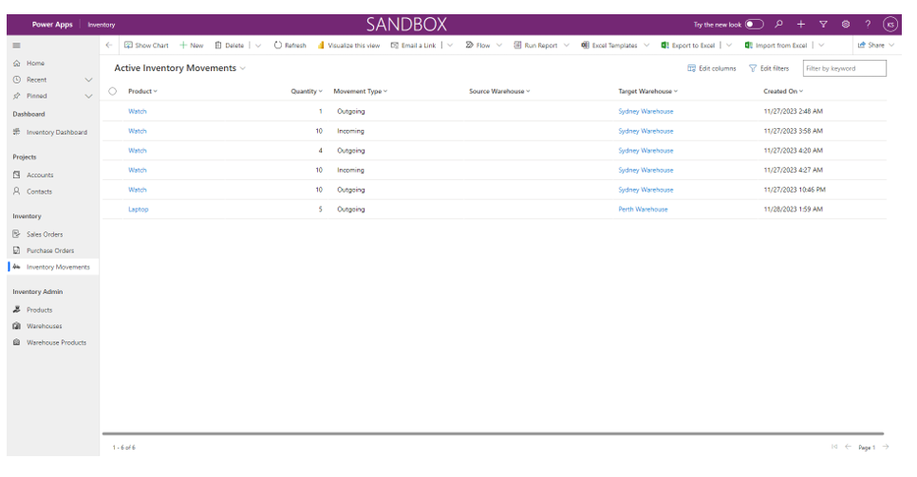The height and width of the screenshot is (477, 917).
Task: Open the Laptop product link
Action: pos(139,209)
